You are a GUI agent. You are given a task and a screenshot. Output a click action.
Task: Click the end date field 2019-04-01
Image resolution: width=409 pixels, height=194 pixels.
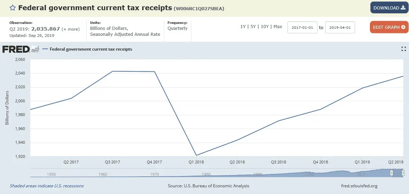click(x=340, y=27)
